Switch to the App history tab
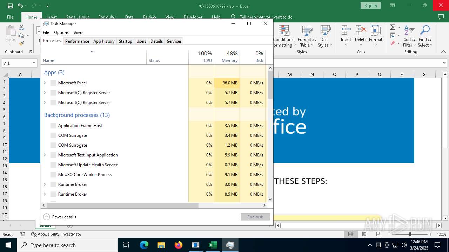The image size is (449, 252). click(x=104, y=41)
